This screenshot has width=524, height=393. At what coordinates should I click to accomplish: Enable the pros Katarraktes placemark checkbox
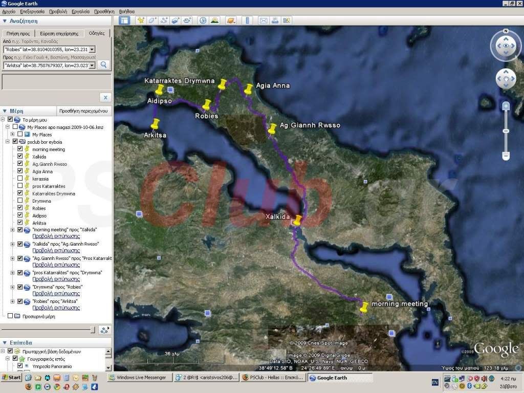pos(20,185)
